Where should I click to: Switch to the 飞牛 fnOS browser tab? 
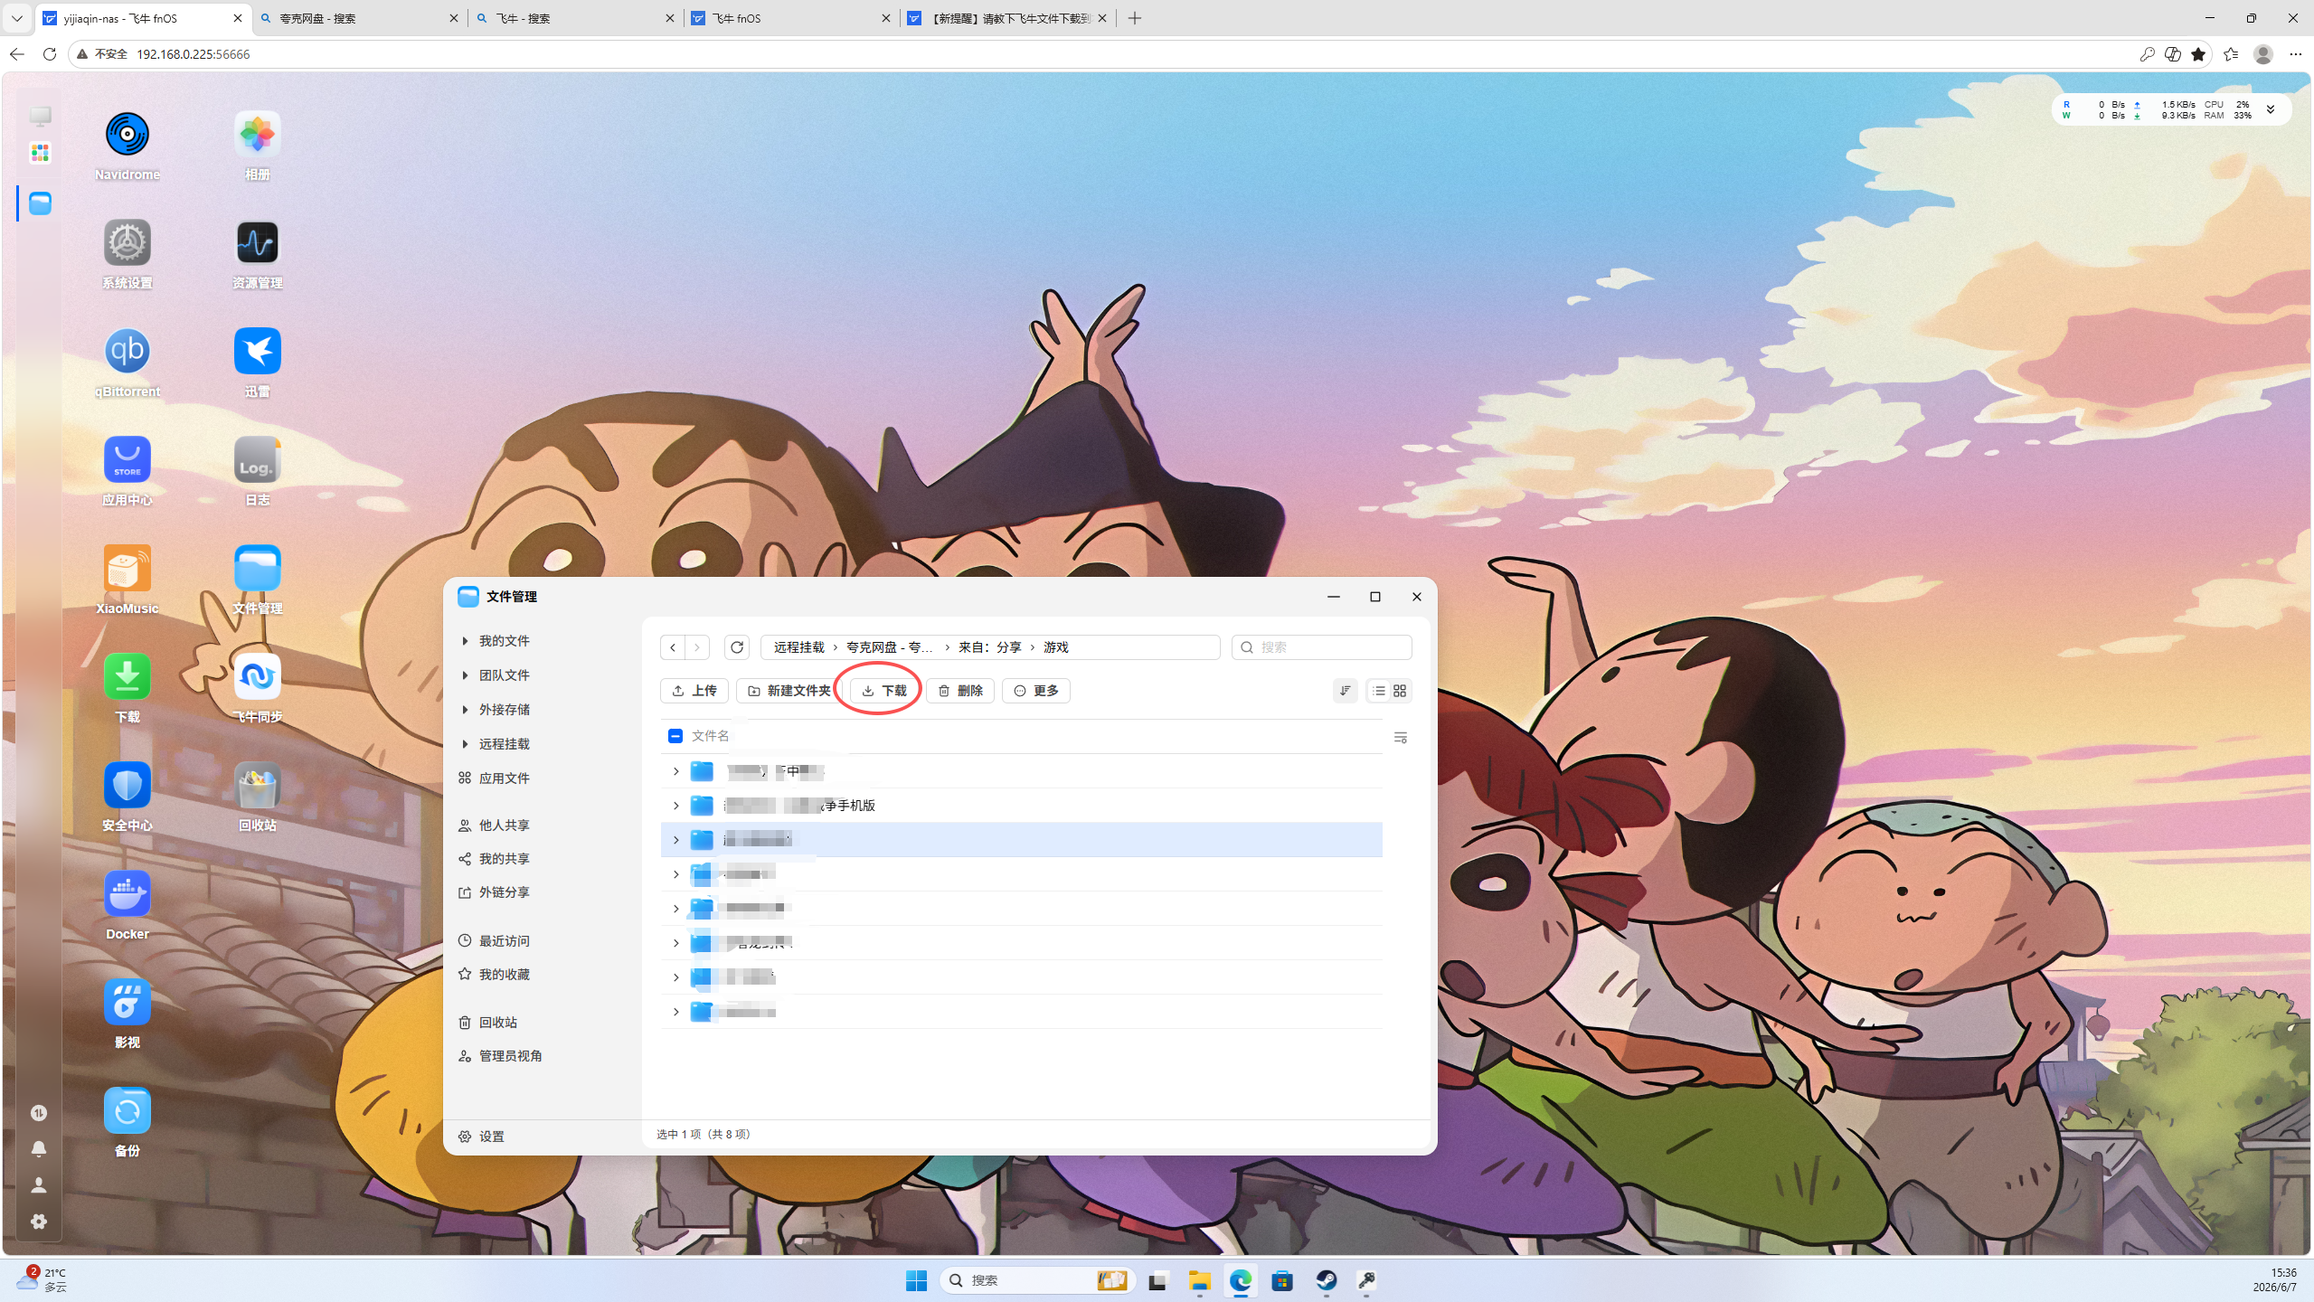click(x=792, y=18)
